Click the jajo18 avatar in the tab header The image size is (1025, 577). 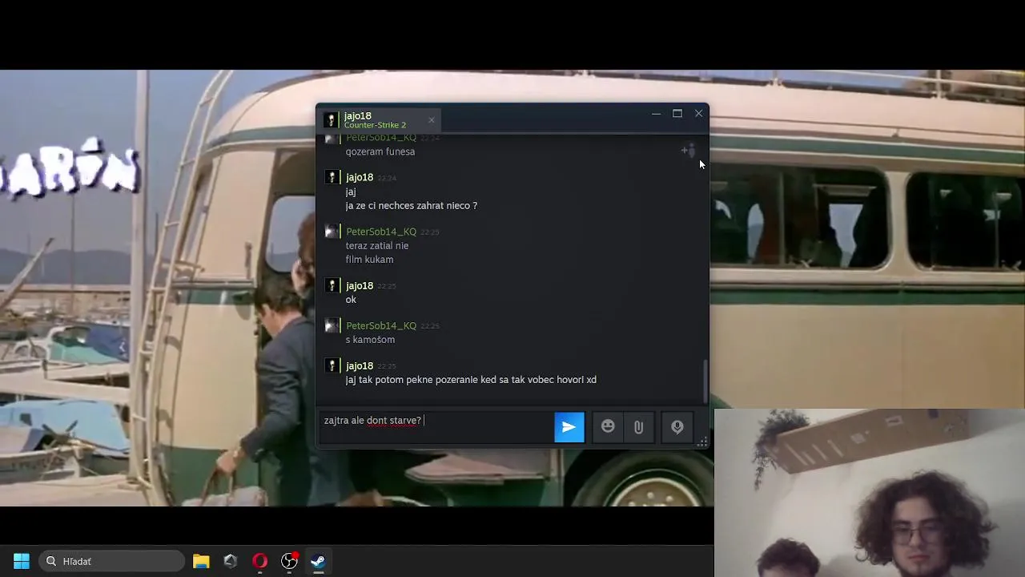332,120
